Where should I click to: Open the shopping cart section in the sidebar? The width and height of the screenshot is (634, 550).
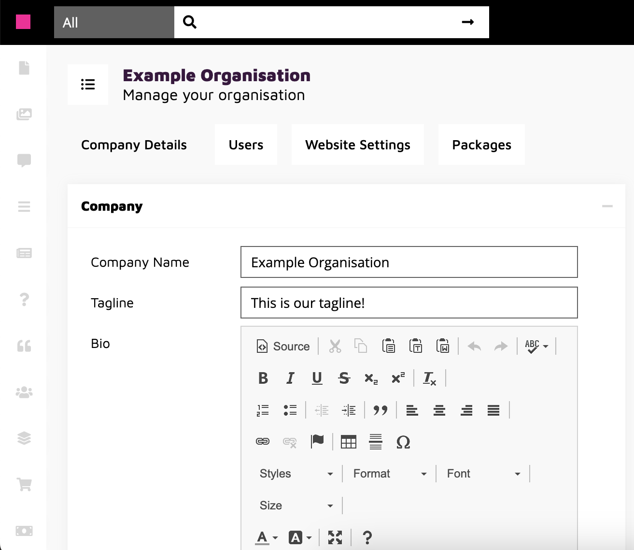tap(24, 484)
